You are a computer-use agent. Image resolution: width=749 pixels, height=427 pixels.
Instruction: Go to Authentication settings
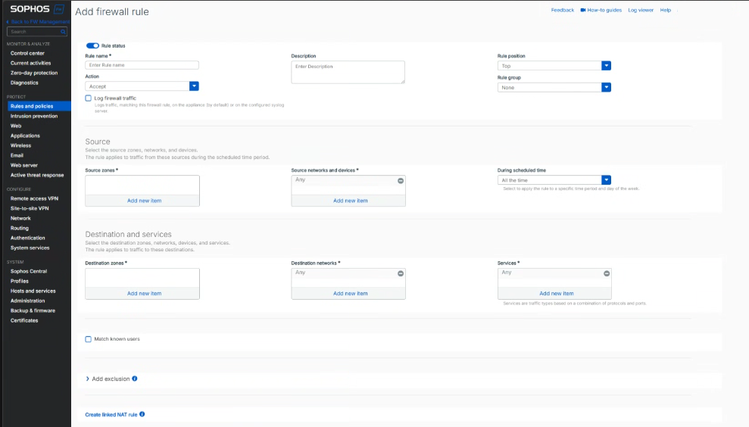[x=28, y=238]
